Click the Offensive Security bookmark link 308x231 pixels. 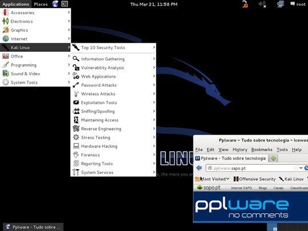[254, 179]
